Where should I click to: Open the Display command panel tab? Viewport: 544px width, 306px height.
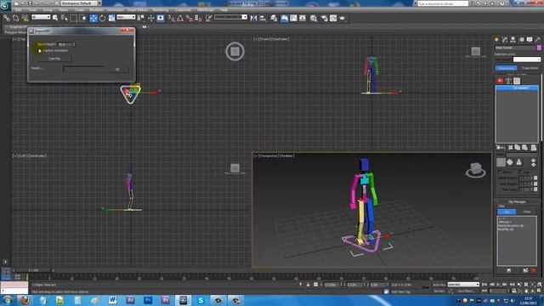coord(530,40)
